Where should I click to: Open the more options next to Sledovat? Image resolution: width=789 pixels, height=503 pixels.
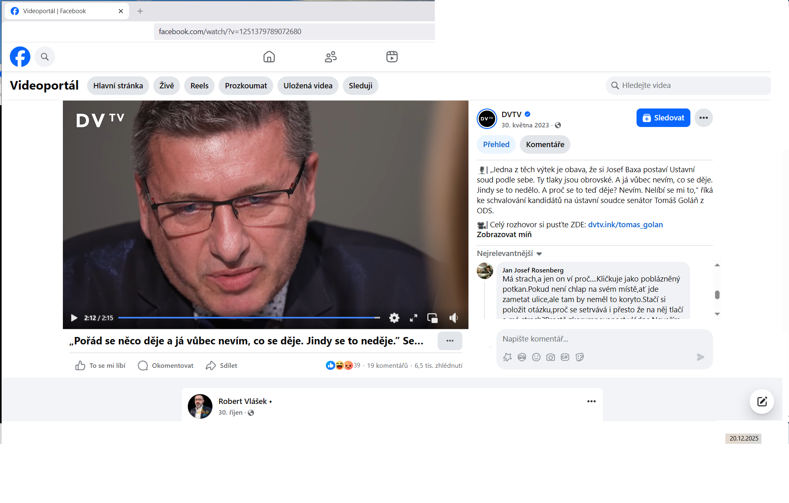click(704, 118)
